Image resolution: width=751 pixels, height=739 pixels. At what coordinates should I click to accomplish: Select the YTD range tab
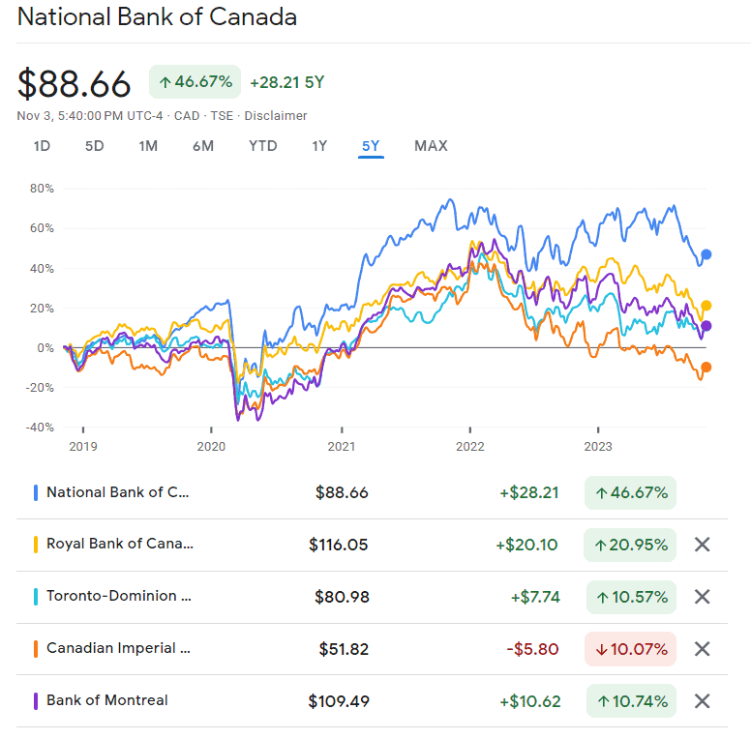click(x=262, y=146)
